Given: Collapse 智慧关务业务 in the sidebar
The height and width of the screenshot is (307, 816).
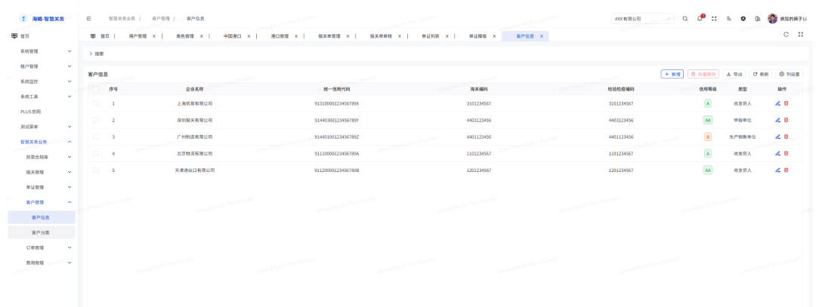Looking at the screenshot, I should point(42,141).
